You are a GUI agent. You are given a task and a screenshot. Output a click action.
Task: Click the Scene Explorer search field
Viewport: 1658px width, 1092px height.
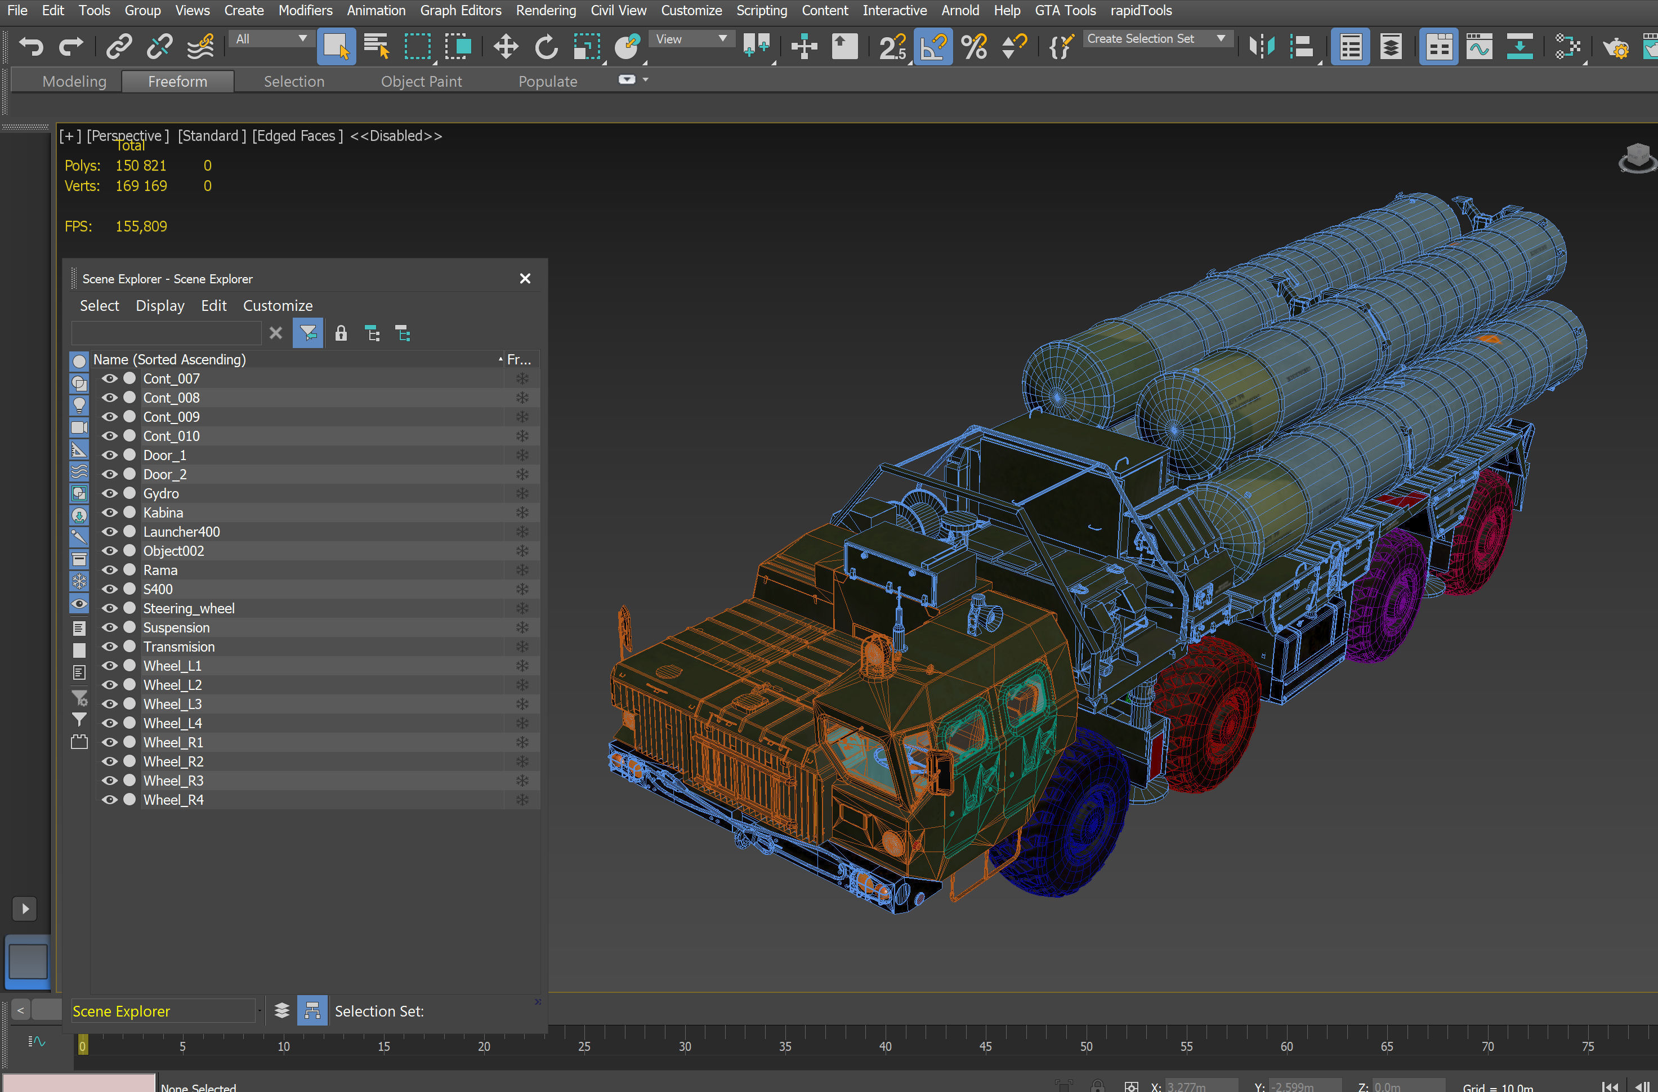(167, 334)
